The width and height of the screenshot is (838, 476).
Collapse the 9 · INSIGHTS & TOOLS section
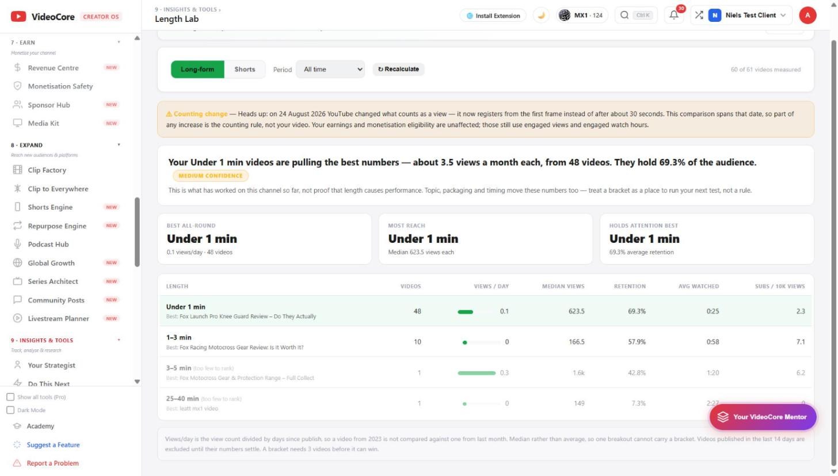pos(119,340)
